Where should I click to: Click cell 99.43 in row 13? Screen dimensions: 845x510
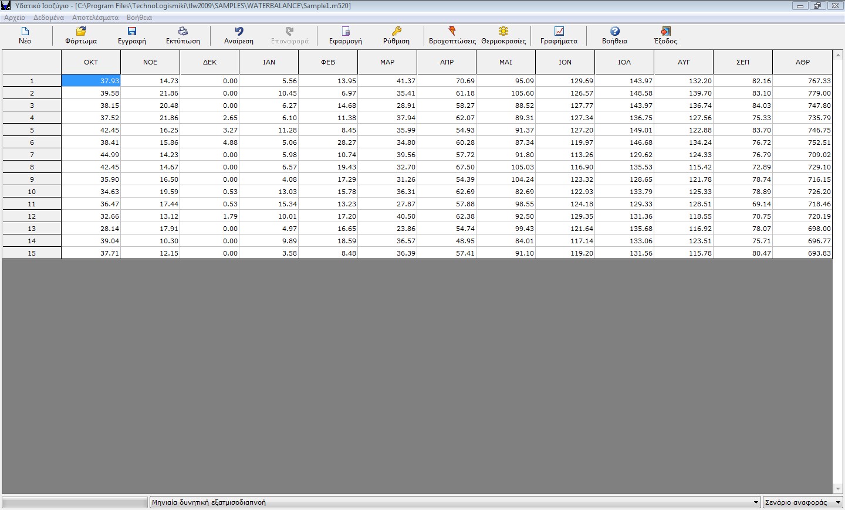(506, 229)
